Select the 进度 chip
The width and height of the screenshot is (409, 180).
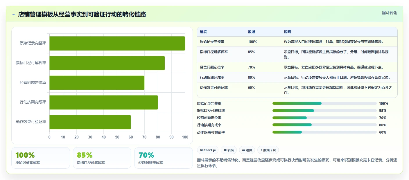tap(247, 150)
